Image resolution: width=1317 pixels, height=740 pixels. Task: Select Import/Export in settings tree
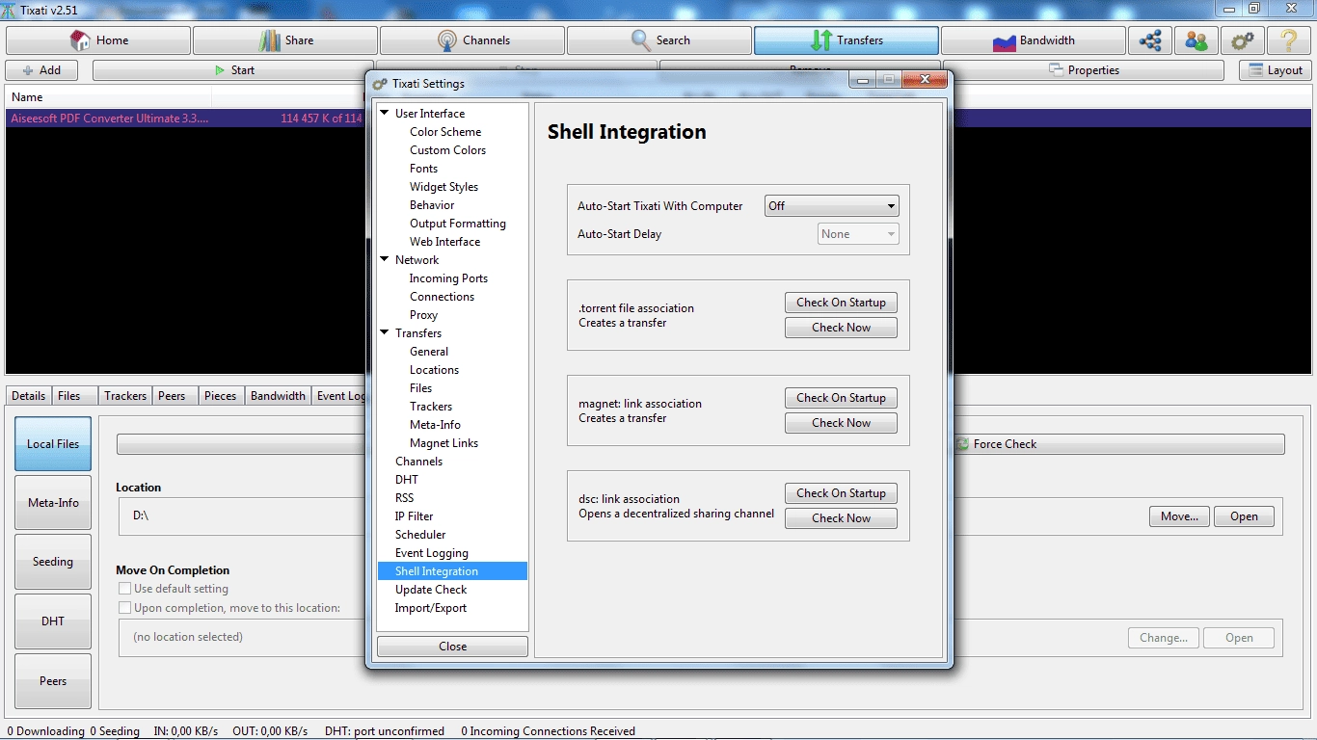430,608
